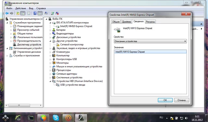Select Клавиатуры category
The width and height of the screenshot is (208, 122).
click(x=63, y=52)
